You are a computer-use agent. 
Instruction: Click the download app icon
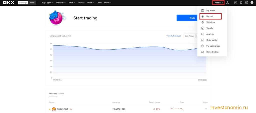coord(235,2)
